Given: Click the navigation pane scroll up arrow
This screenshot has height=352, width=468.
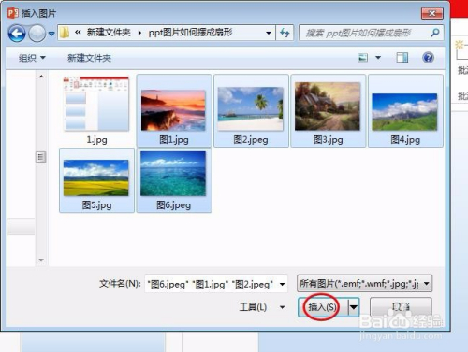Looking at the screenshot, I should pos(41,77).
